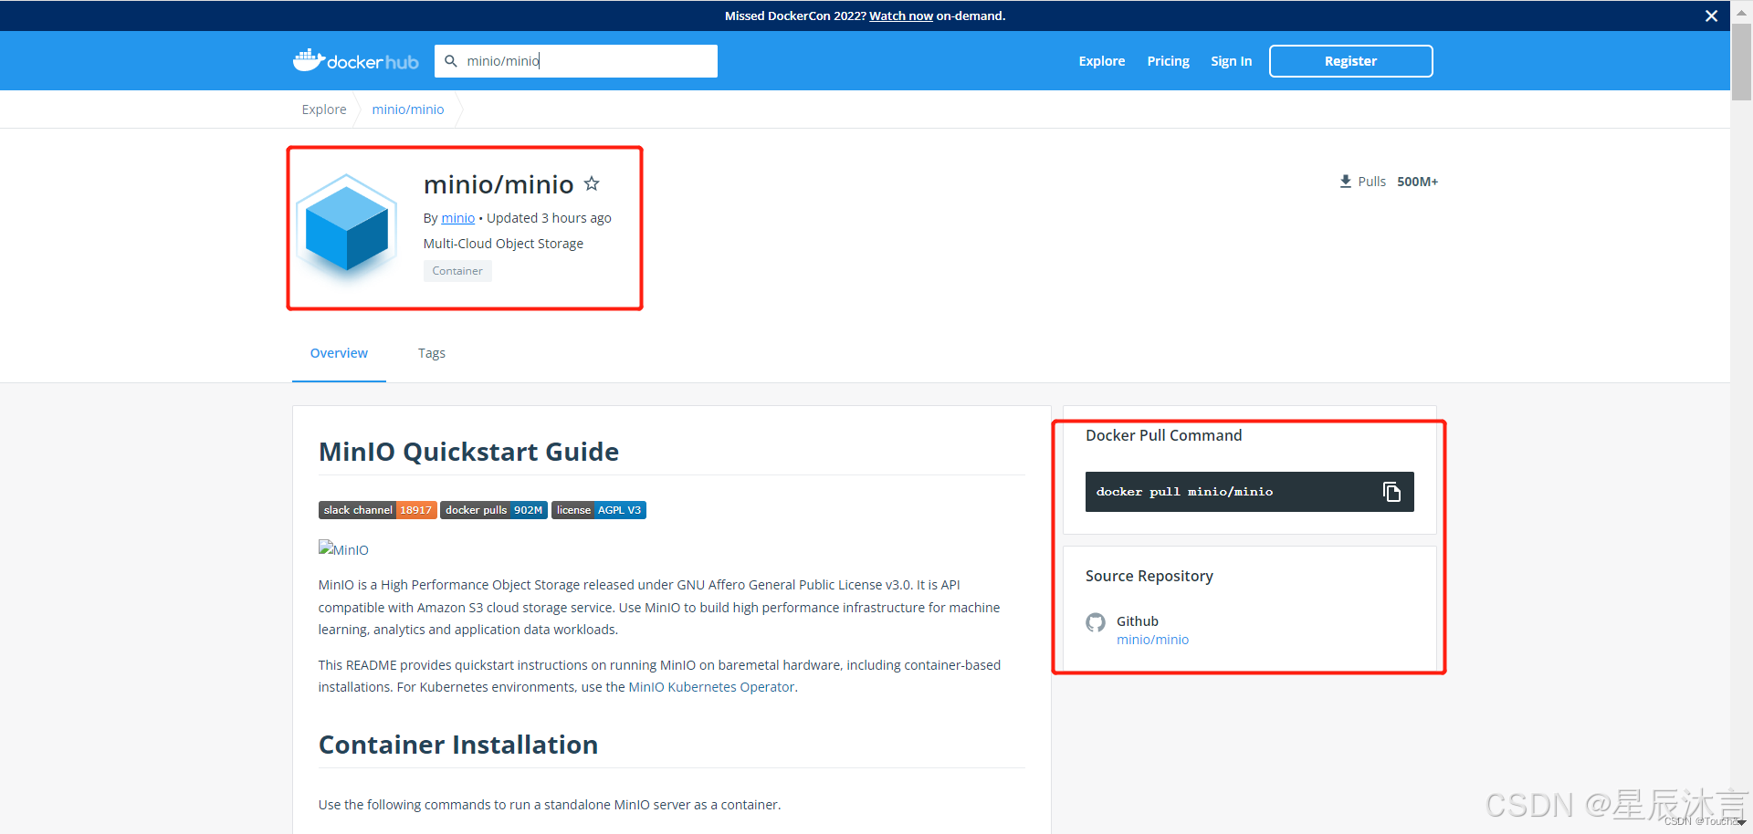Star the minio/minio repository

[592, 183]
